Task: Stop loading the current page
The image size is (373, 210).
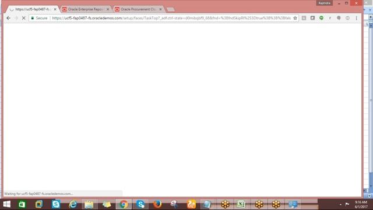Action: [23, 18]
